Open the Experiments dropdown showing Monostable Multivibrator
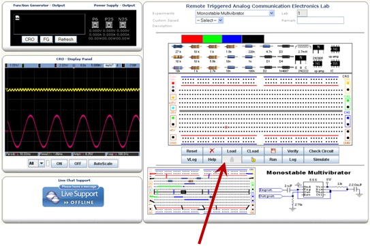Image resolution: width=370 pixels, height=246 pixels. [235, 13]
